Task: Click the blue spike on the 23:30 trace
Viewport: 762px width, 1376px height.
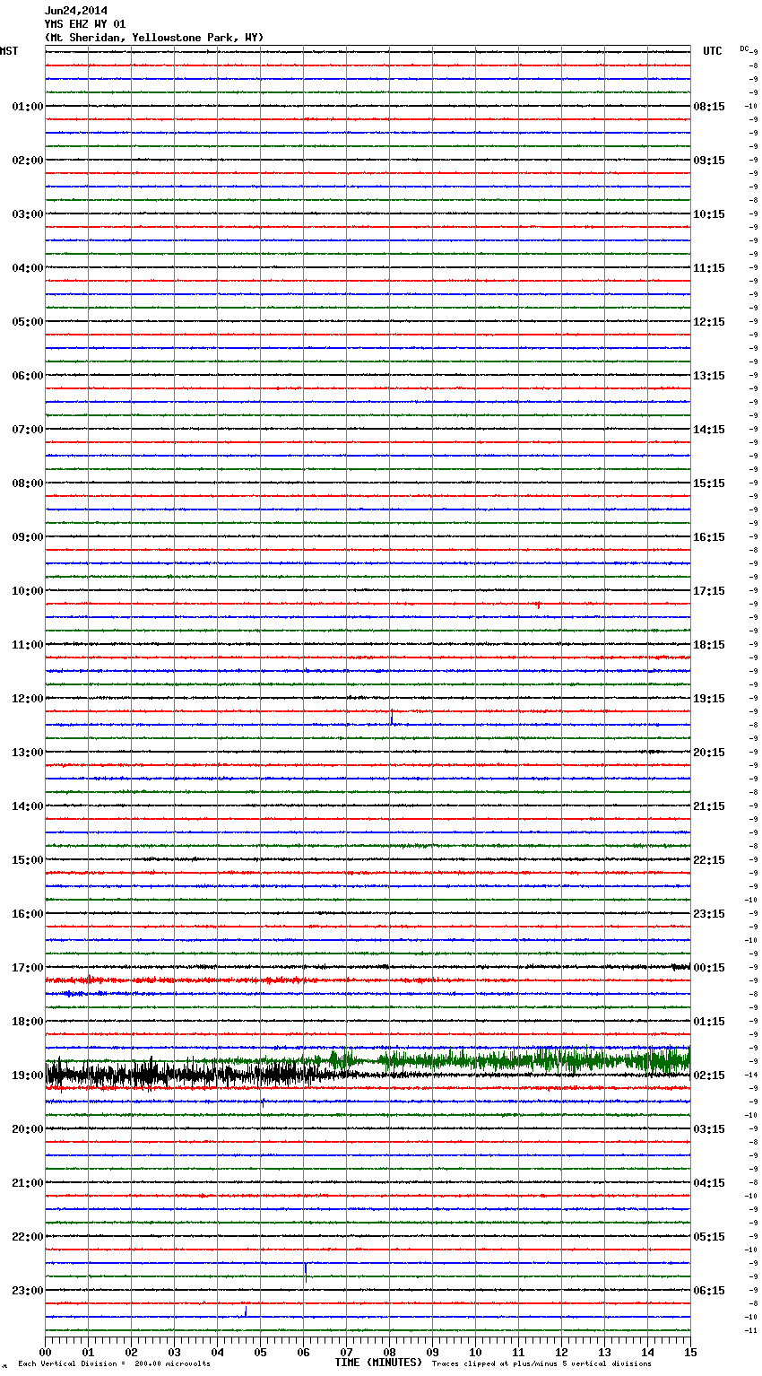Action: tap(246, 1311)
